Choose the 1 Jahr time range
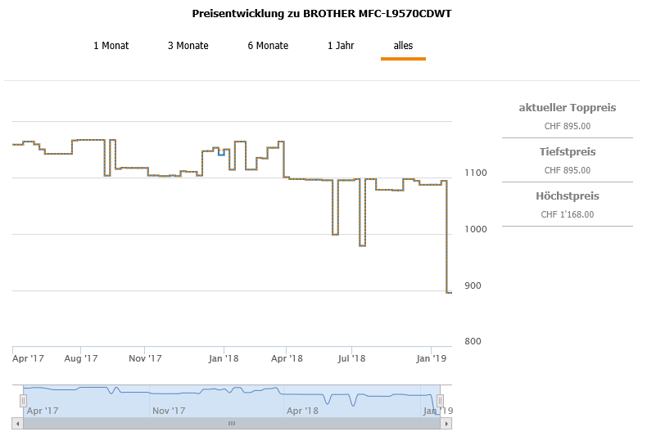 click(x=341, y=46)
